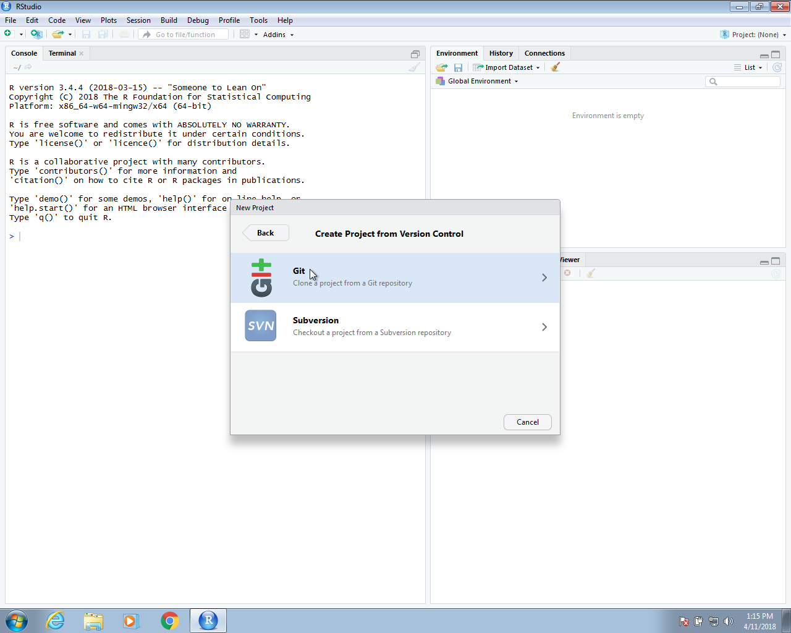Screen dimensions: 791x633
Task: Maximize the Environment pane
Action: pos(776,54)
